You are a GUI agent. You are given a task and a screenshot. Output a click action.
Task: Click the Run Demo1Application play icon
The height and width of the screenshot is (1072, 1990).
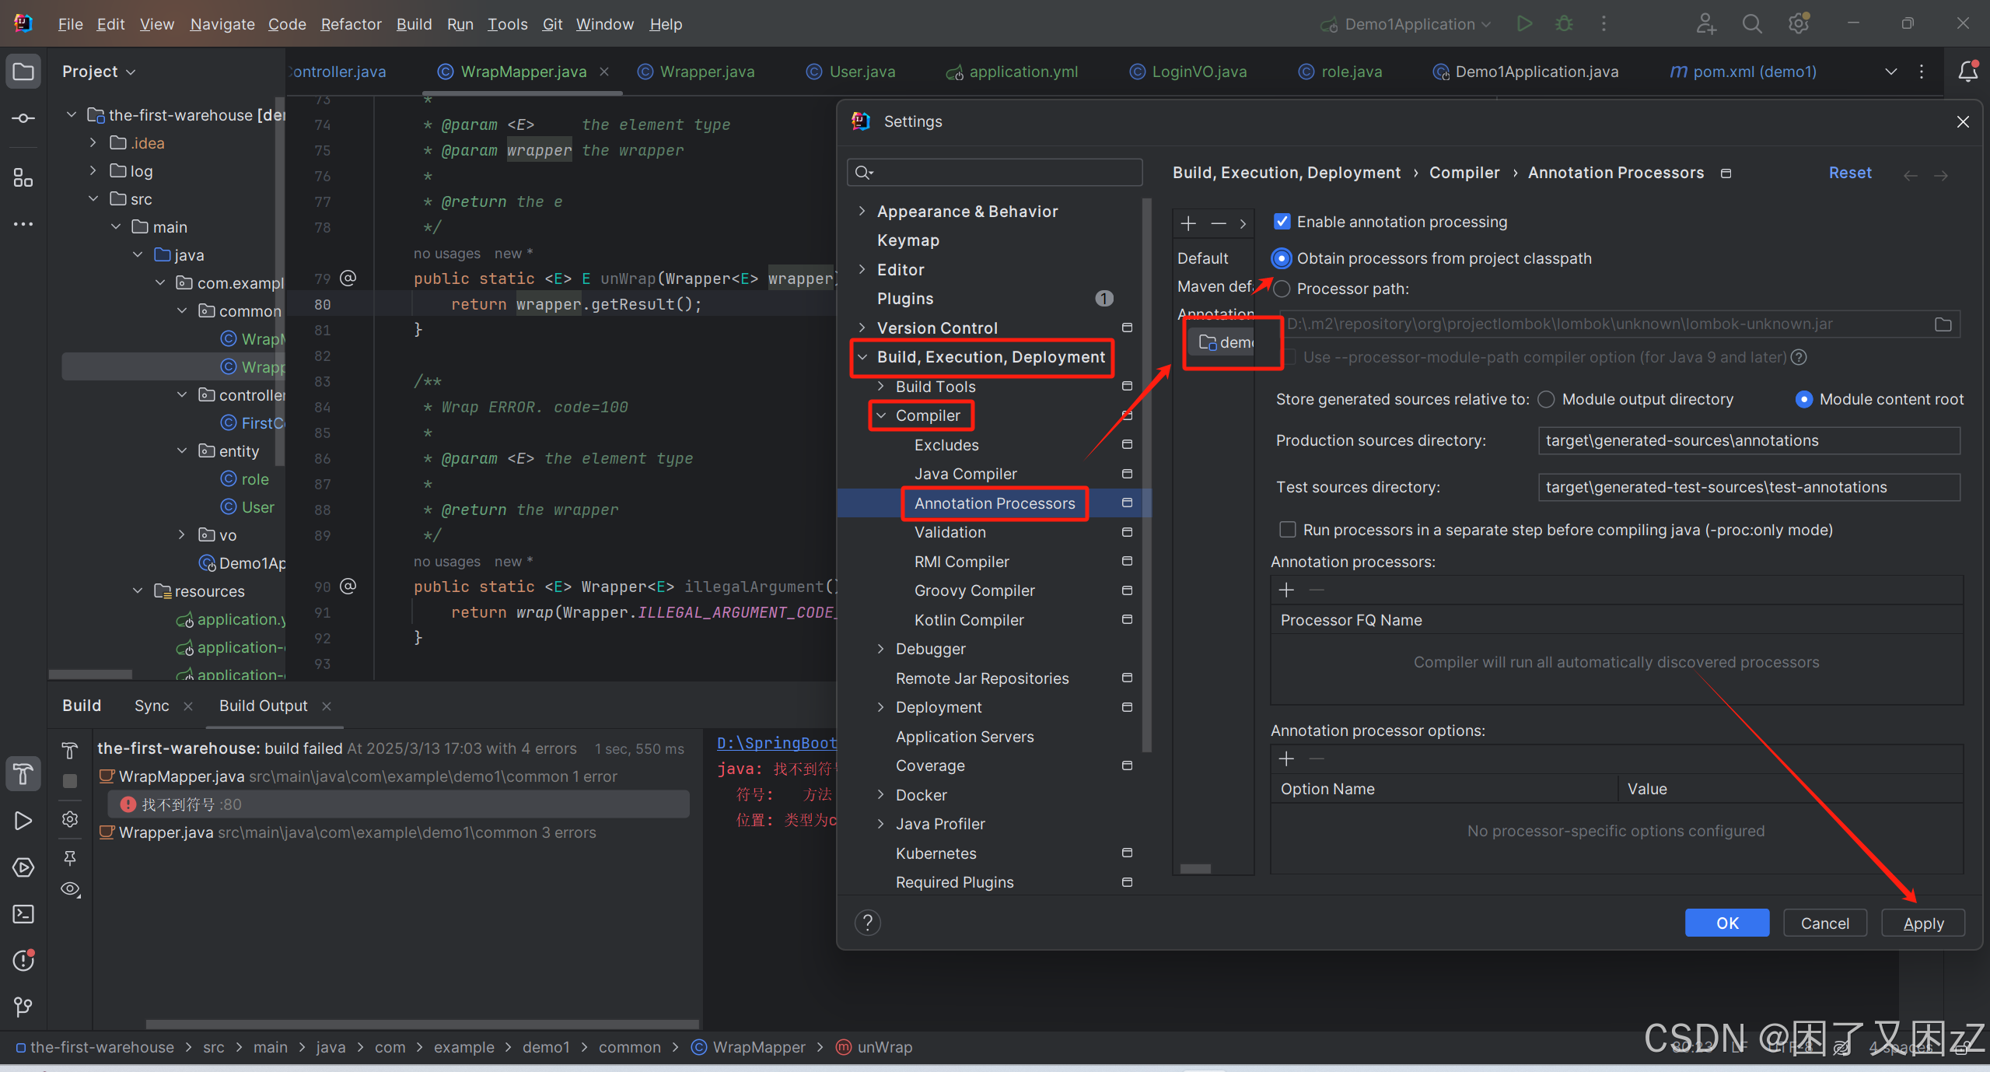(1524, 24)
